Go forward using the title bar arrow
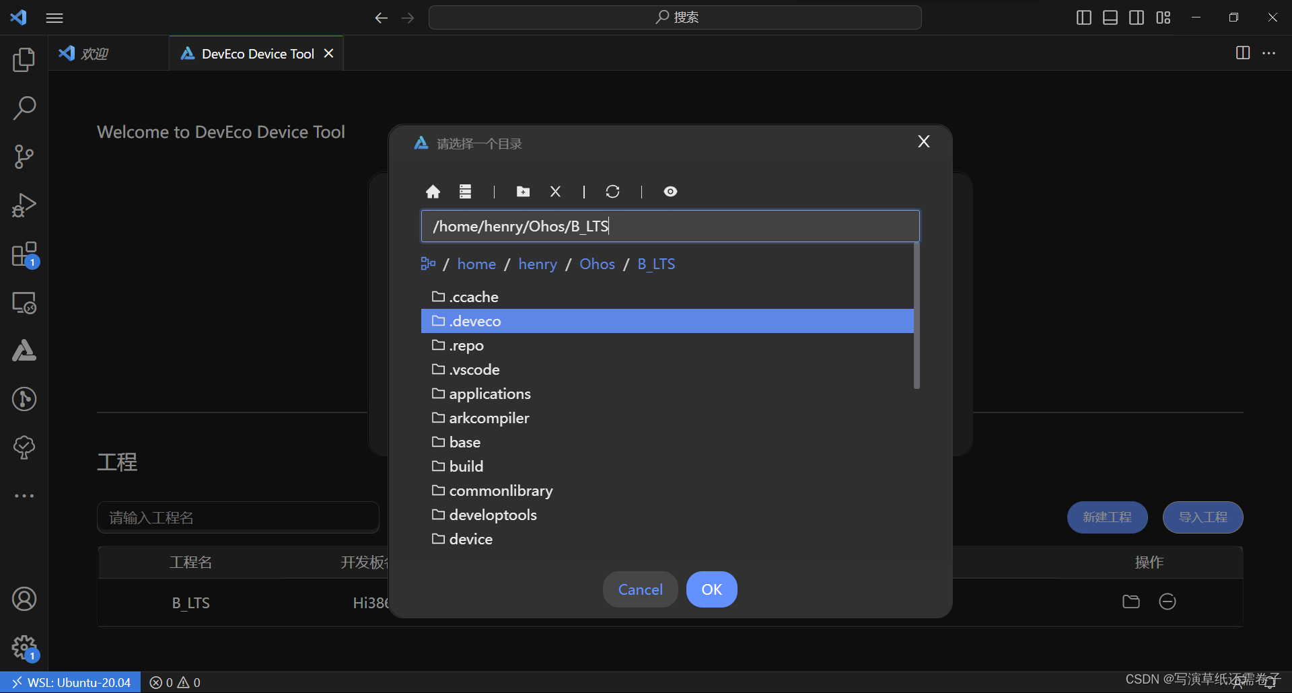Image resolution: width=1292 pixels, height=693 pixels. (408, 18)
